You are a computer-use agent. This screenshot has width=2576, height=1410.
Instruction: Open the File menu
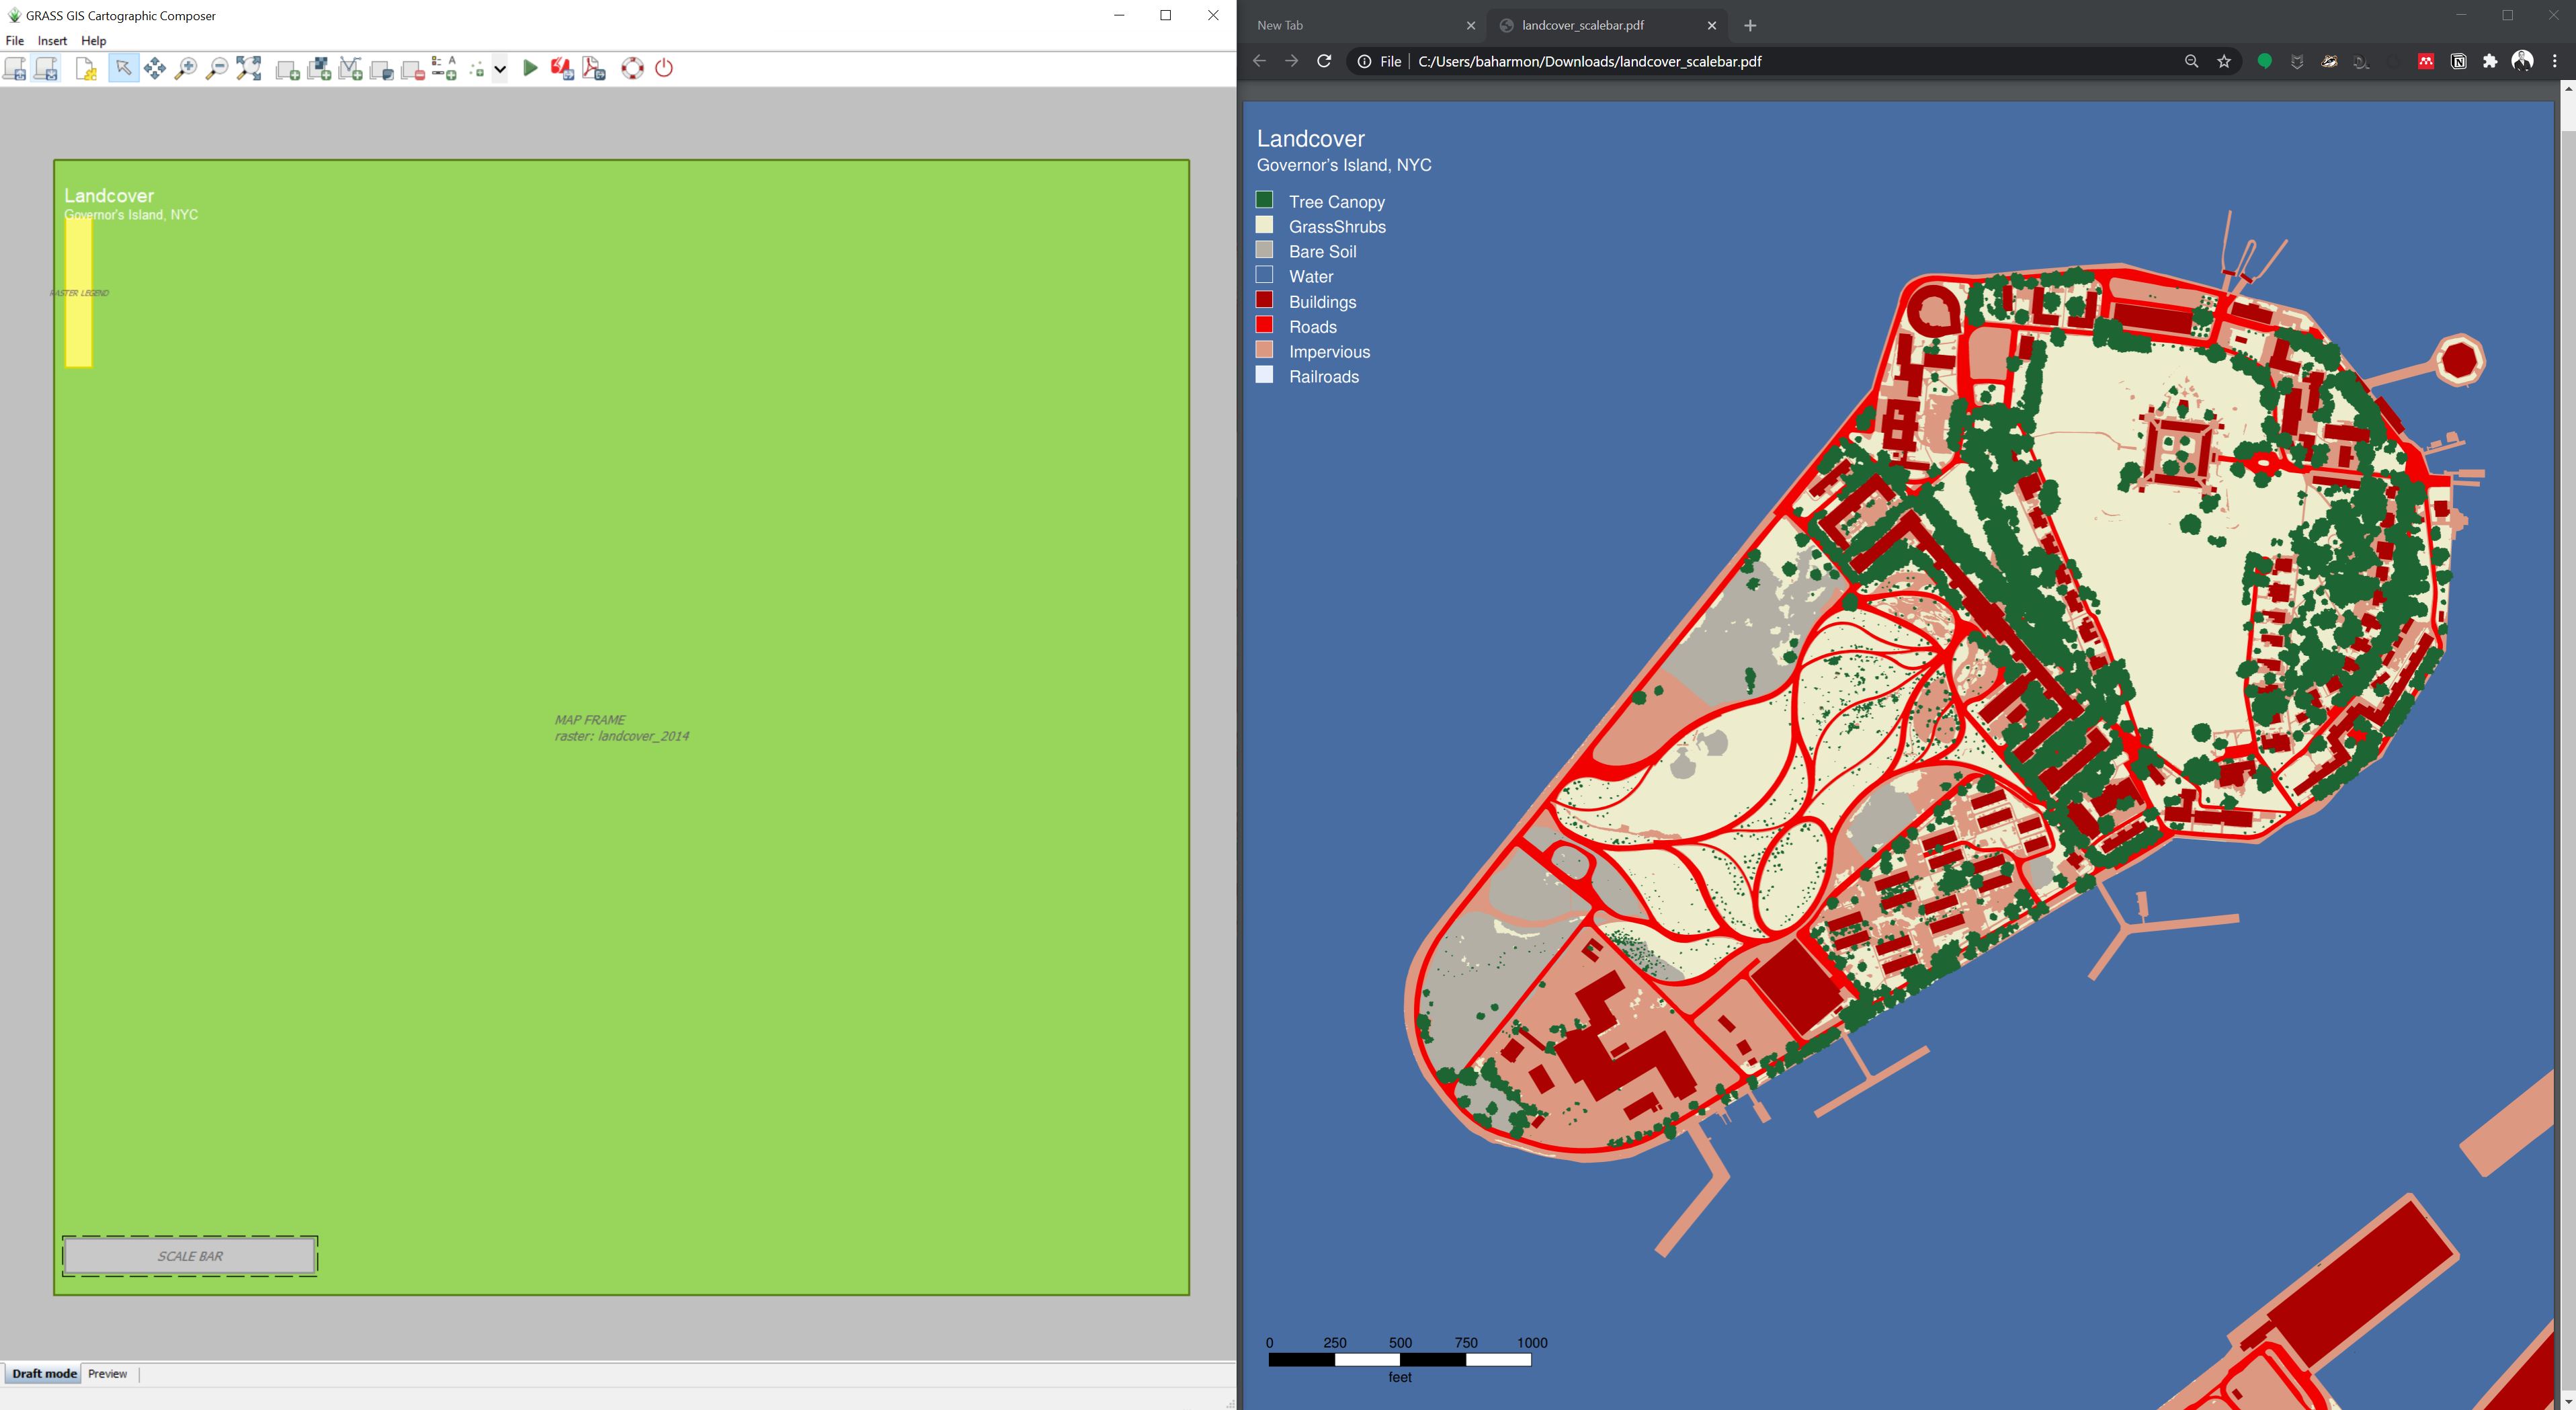point(15,41)
